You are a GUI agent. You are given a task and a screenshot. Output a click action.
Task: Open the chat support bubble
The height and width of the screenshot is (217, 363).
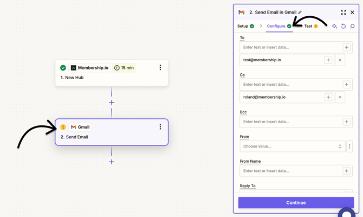pos(347,213)
